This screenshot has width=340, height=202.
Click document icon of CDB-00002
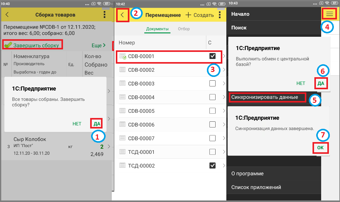pyautogui.click(x=123, y=69)
